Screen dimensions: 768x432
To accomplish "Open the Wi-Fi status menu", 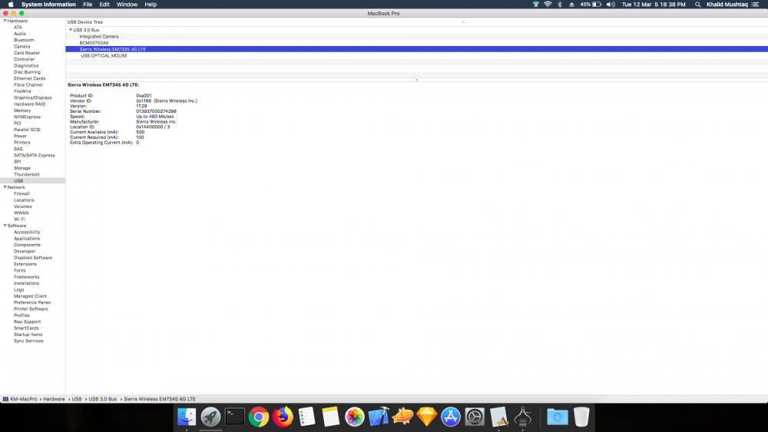I will pos(548,5).
